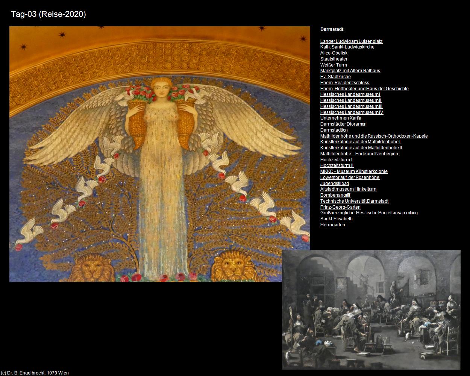
Task: Open Künstlerkolonie auf der Mathildenhöhe I
Action: [x=361, y=142]
